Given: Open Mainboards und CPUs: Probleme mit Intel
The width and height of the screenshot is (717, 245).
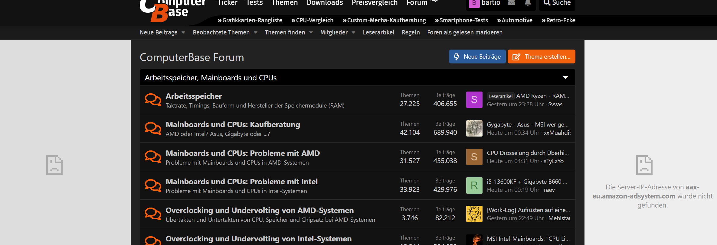Looking at the screenshot, I should [241, 182].
